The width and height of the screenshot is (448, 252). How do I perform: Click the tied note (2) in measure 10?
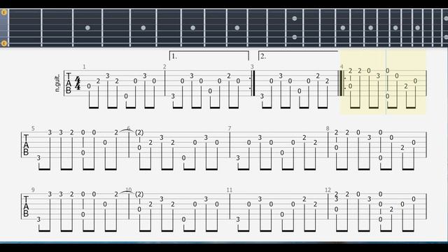139,194
